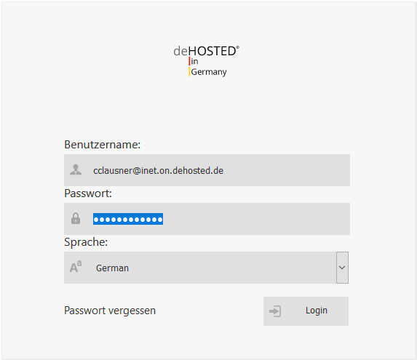Click the Aa language icon
Image resolution: width=417 pixels, height=360 pixels.
click(76, 267)
